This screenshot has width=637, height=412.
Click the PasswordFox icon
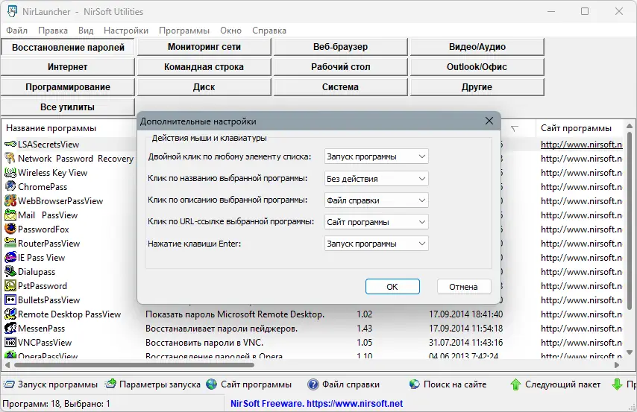pyautogui.click(x=10, y=229)
